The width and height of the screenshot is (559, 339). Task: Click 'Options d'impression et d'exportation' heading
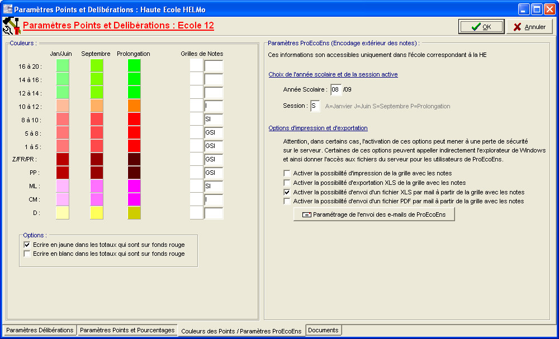318,128
